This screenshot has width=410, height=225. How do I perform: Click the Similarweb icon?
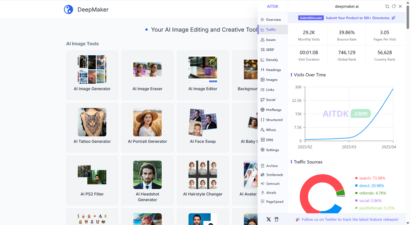(263, 175)
